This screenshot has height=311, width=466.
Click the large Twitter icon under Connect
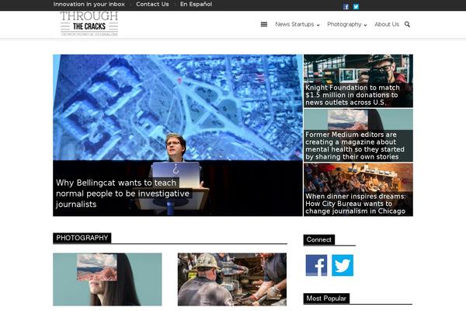coord(343,265)
